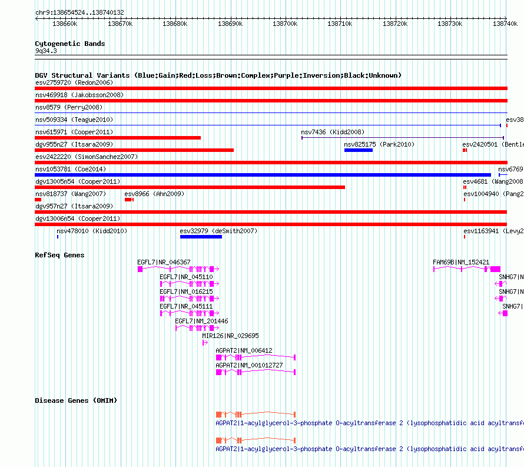Click the 138680k ruler position label
This screenshot has width=524, height=467.
pyautogui.click(x=175, y=24)
